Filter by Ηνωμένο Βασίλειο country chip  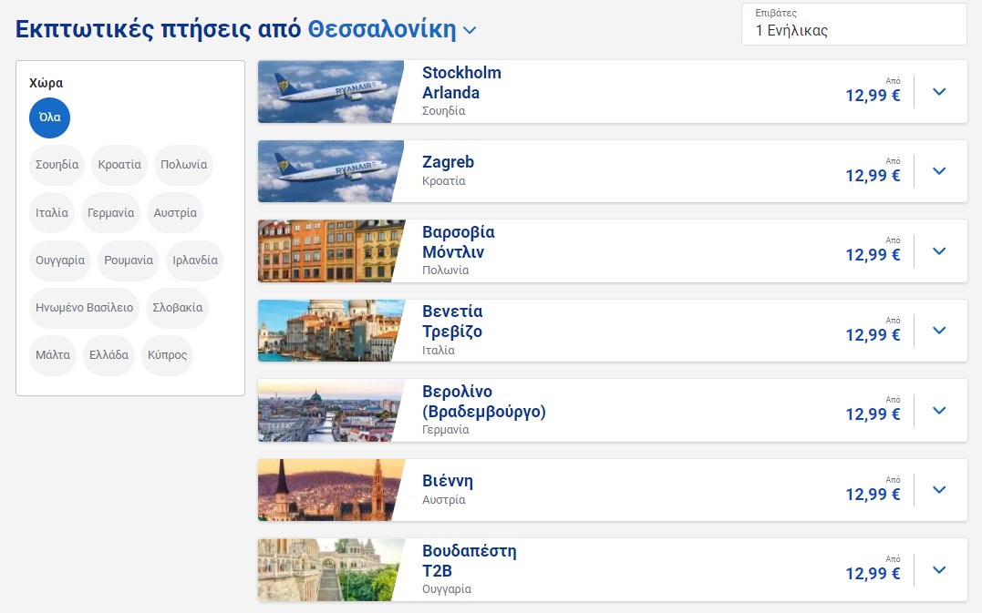coord(85,308)
